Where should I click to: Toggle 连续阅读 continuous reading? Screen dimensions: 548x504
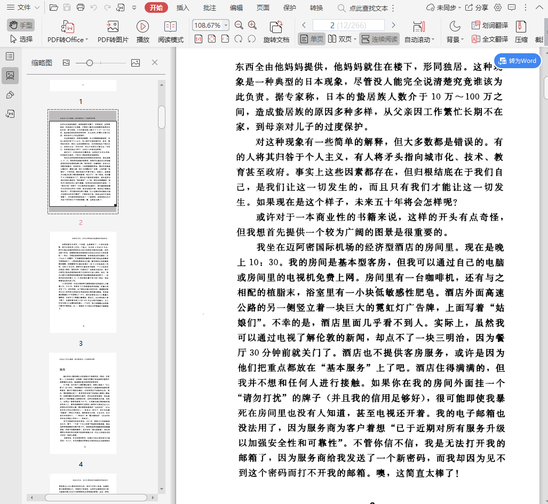point(379,39)
